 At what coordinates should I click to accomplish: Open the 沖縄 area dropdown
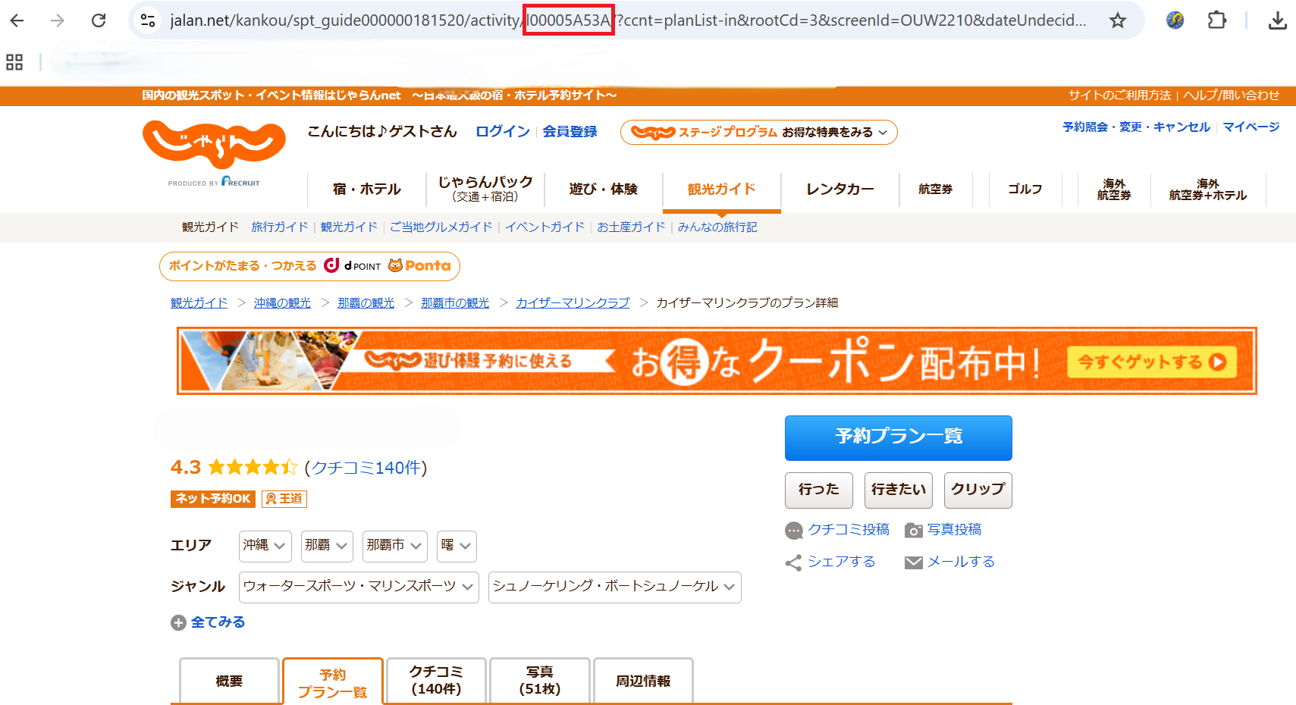pyautogui.click(x=265, y=546)
